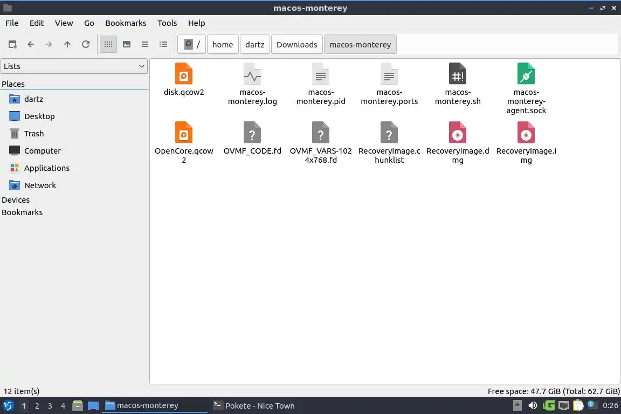Go forward with the right arrow
Image resolution: width=621 pixels, height=414 pixels.
click(x=49, y=44)
